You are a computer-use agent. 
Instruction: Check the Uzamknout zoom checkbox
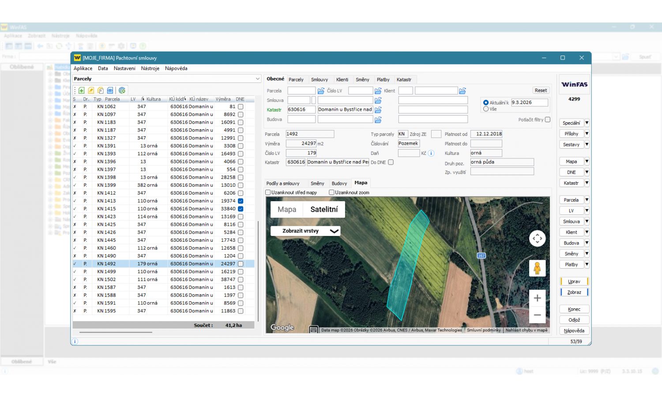(331, 192)
